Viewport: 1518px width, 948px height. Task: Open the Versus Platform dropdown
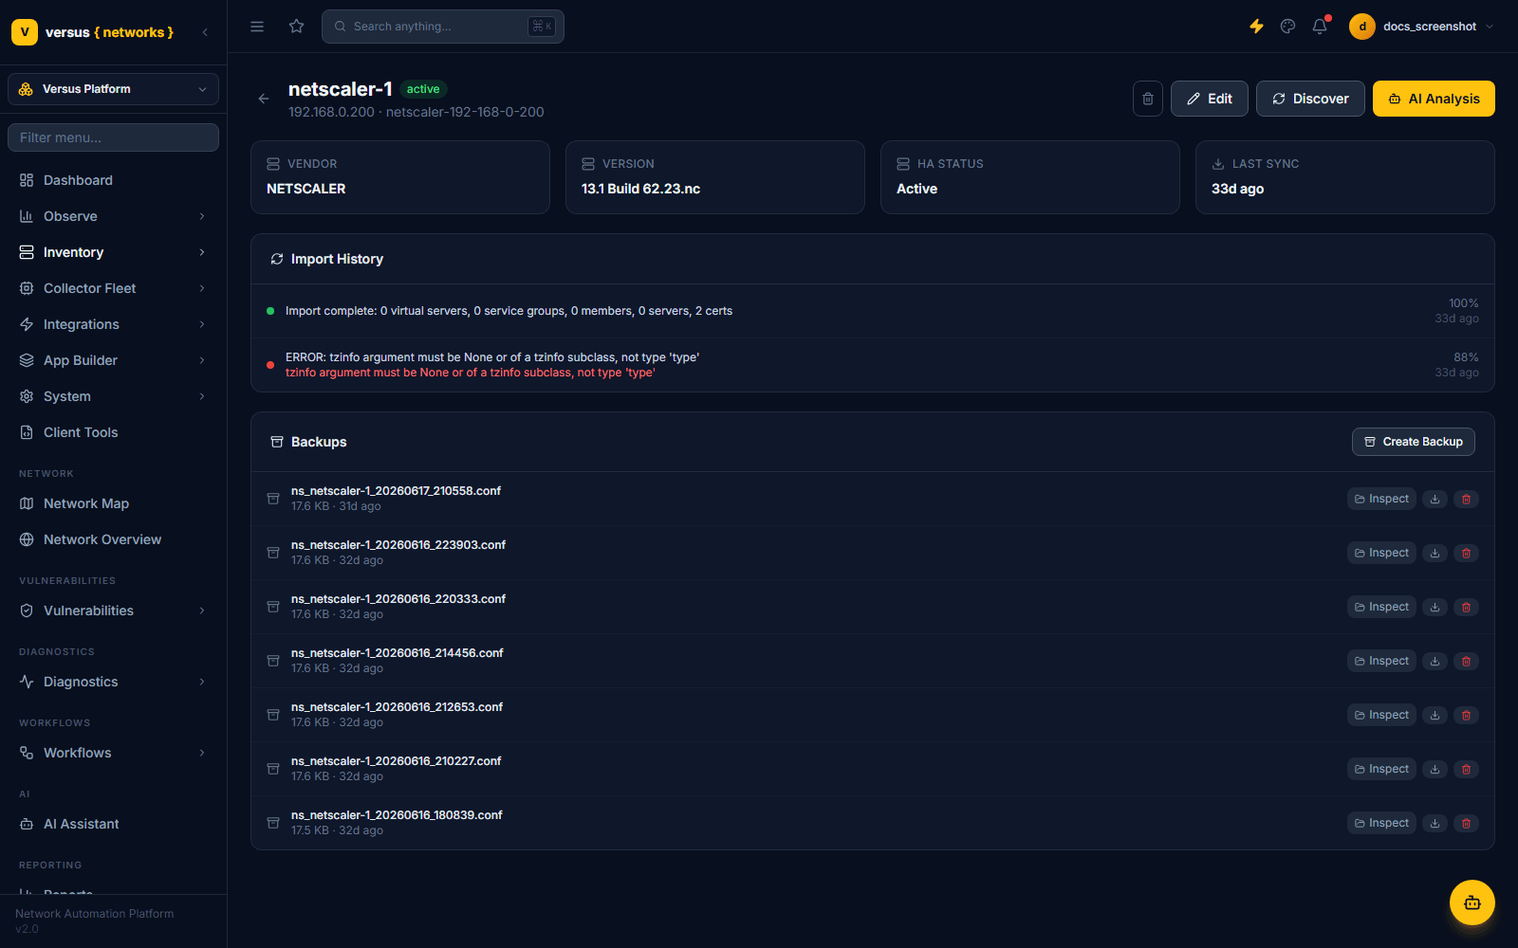[x=113, y=89]
